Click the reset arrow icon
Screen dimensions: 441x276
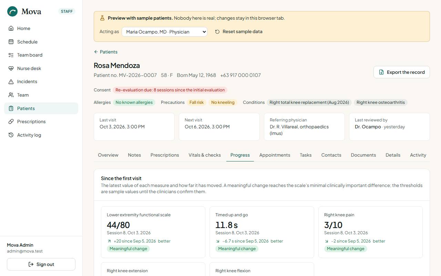point(217,32)
